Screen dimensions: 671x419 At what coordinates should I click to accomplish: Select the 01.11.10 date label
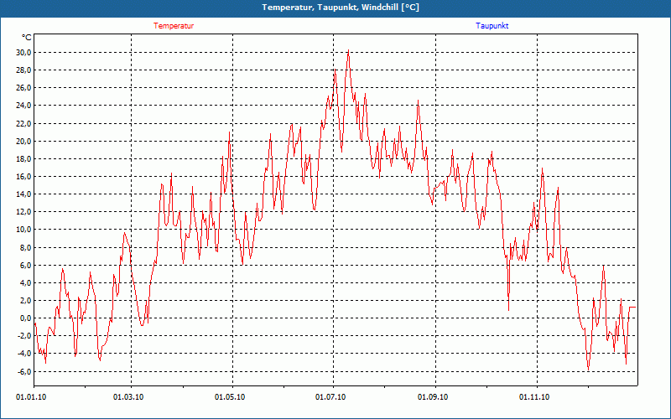(x=534, y=397)
